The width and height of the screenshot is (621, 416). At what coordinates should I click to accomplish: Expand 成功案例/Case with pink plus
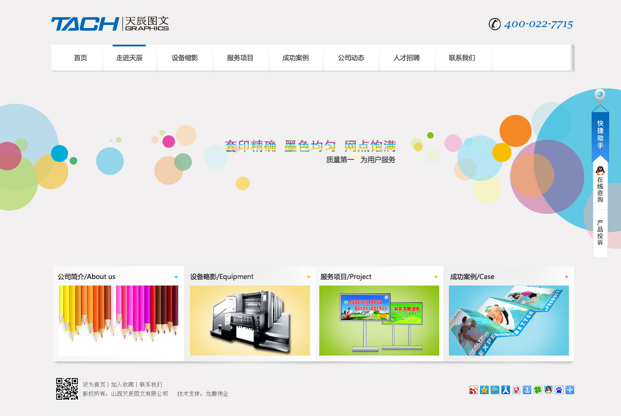click(x=567, y=277)
